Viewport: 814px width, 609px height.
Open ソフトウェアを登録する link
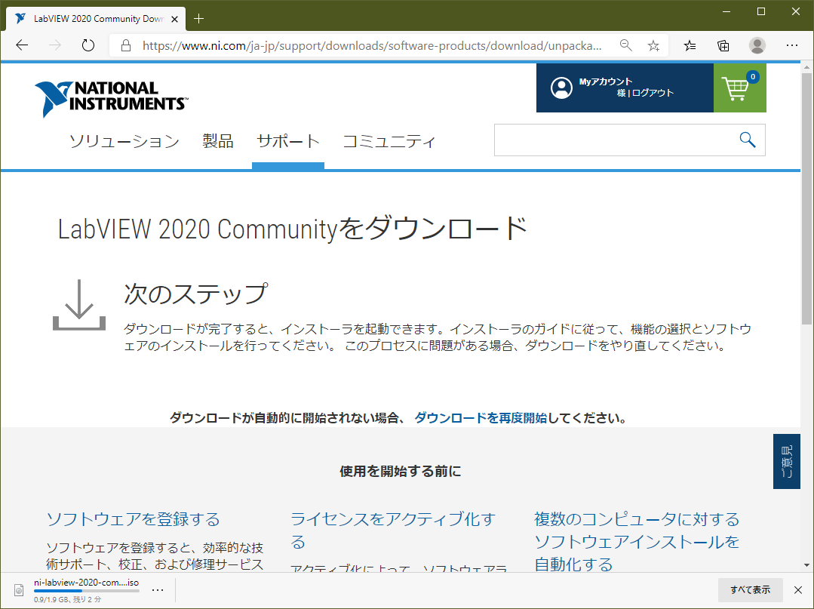[x=134, y=519]
